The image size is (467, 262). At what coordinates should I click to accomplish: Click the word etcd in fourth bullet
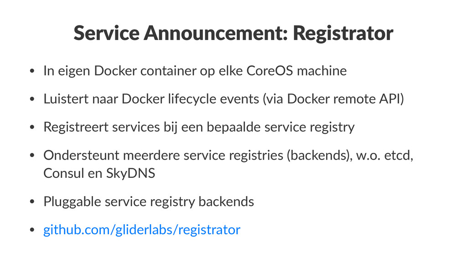[x=399, y=156]
